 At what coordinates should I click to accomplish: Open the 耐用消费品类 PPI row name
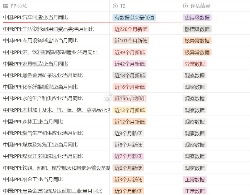pyautogui.click(x=49, y=29)
